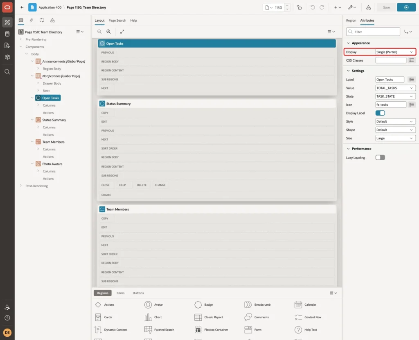Open the Gallery cube icon in sidebar

pos(7,57)
